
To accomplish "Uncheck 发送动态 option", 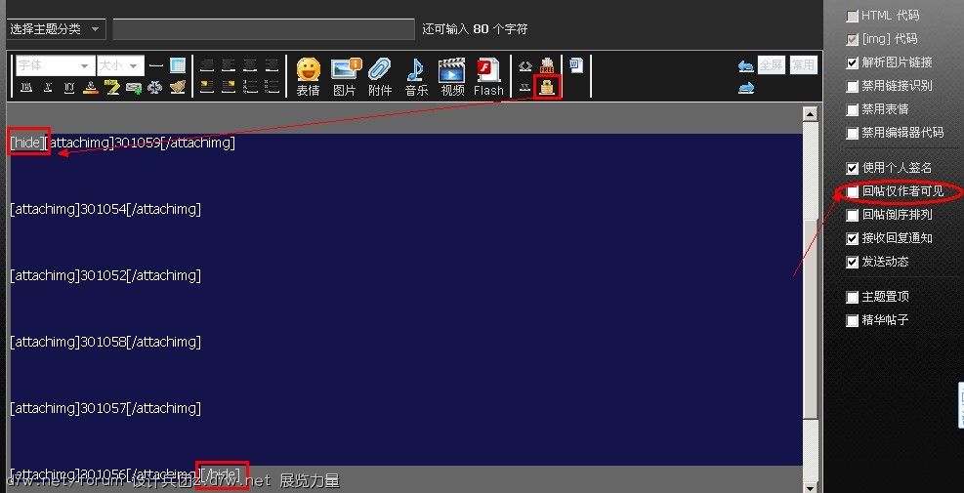I will coord(852,263).
